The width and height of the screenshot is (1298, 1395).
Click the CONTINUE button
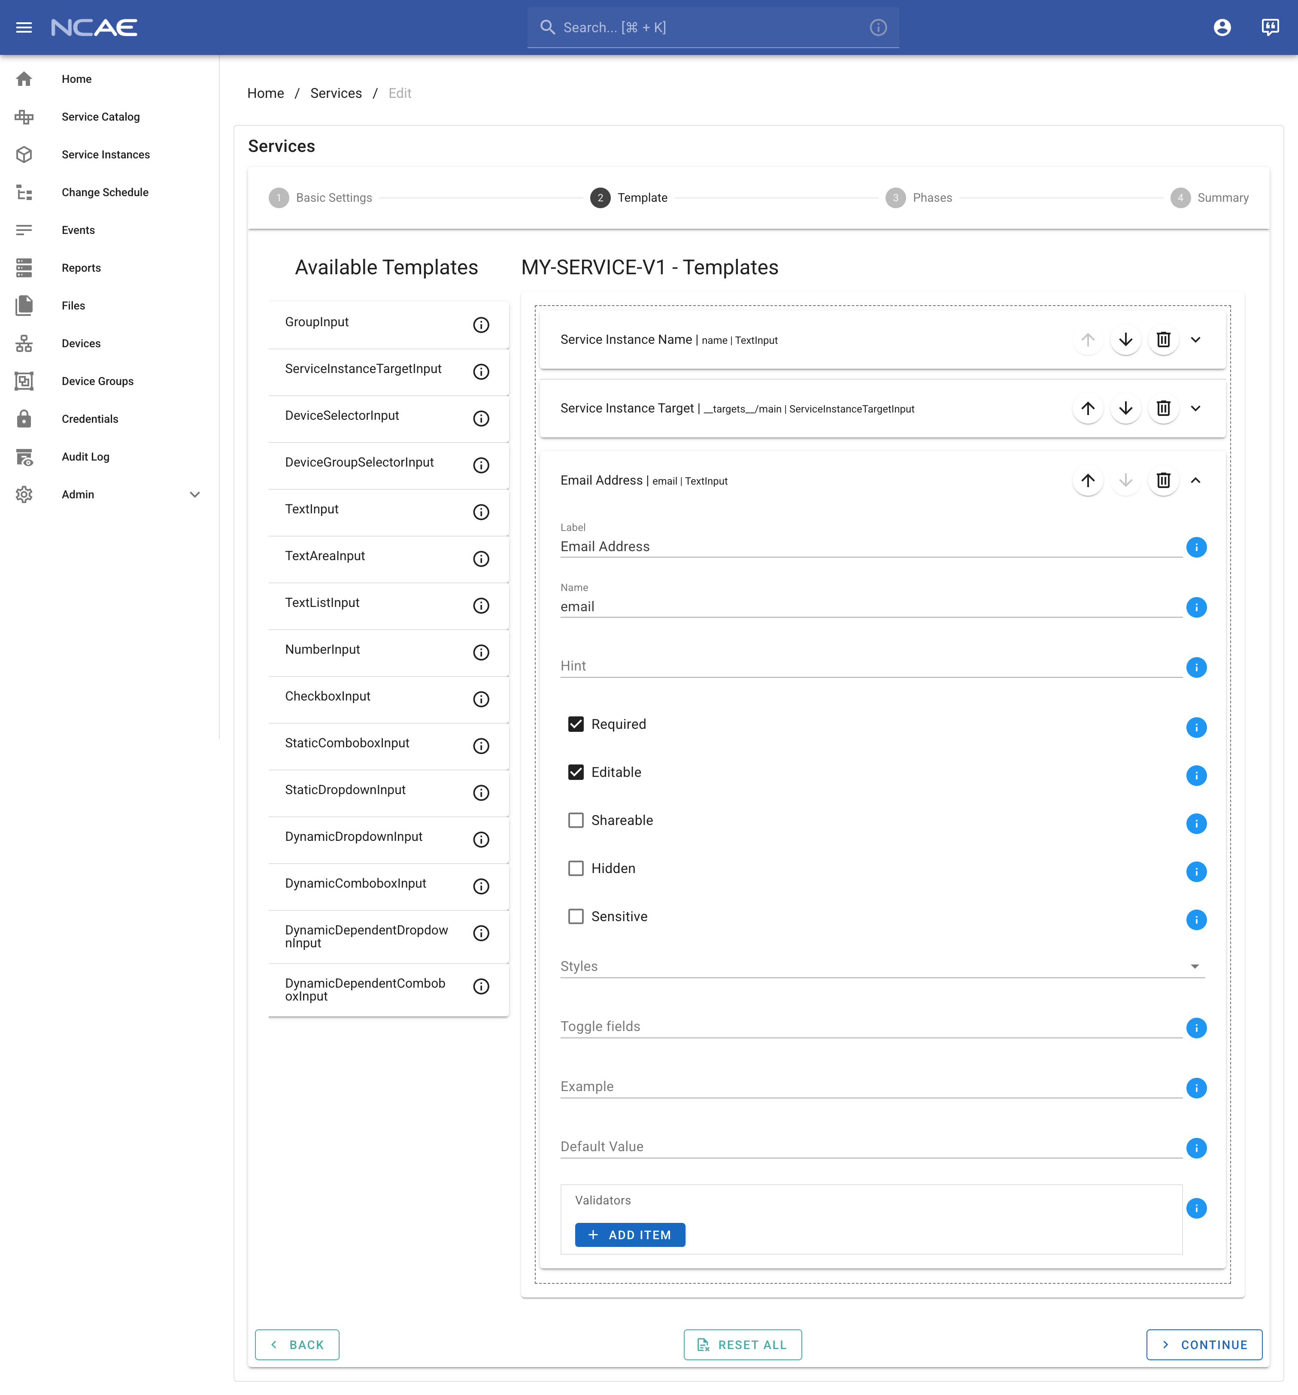[1204, 1344]
